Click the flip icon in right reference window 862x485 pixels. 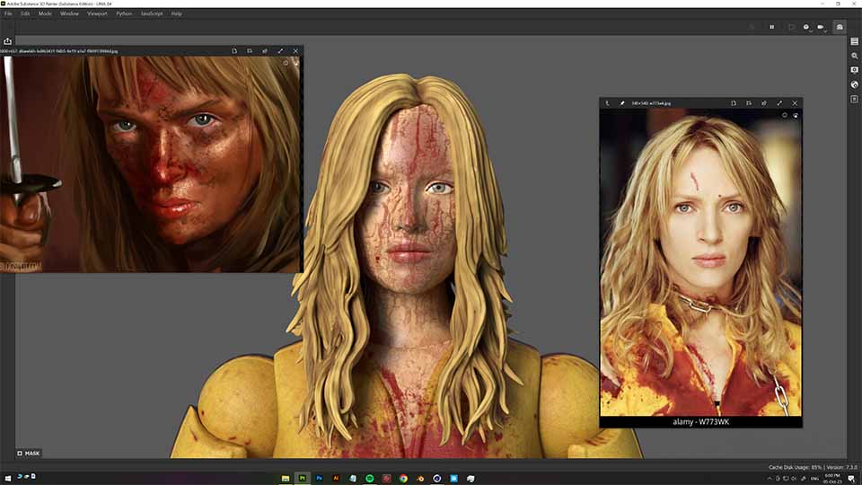tap(749, 103)
